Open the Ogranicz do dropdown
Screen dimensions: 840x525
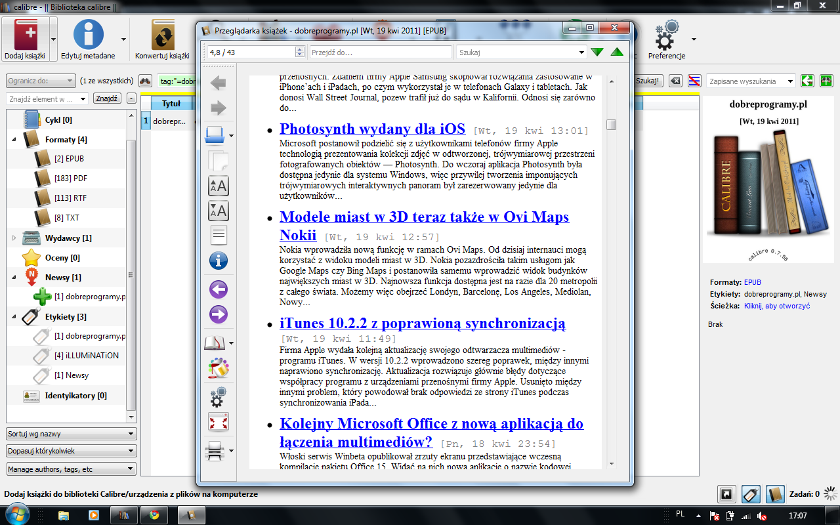click(x=41, y=81)
